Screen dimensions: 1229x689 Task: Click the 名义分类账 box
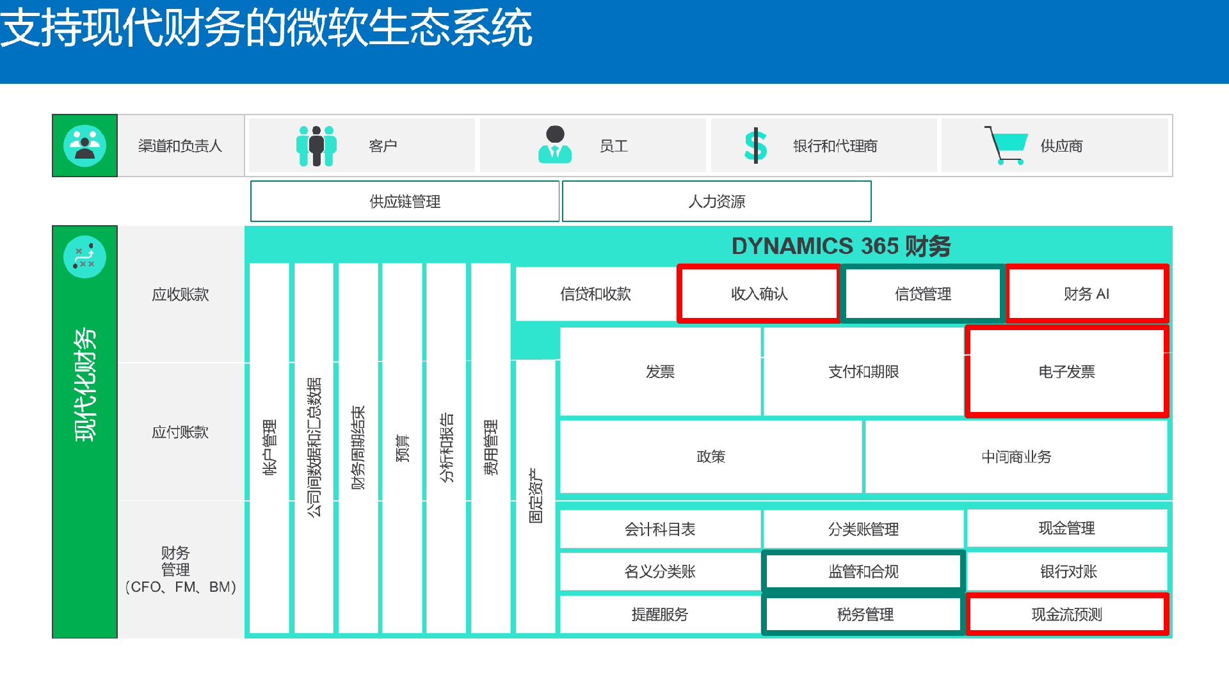(660, 571)
